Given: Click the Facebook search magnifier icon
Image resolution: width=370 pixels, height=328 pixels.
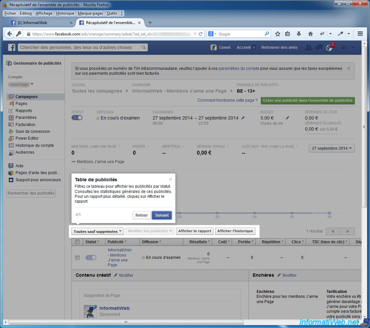Looking at the screenshot, I should pos(144,47).
